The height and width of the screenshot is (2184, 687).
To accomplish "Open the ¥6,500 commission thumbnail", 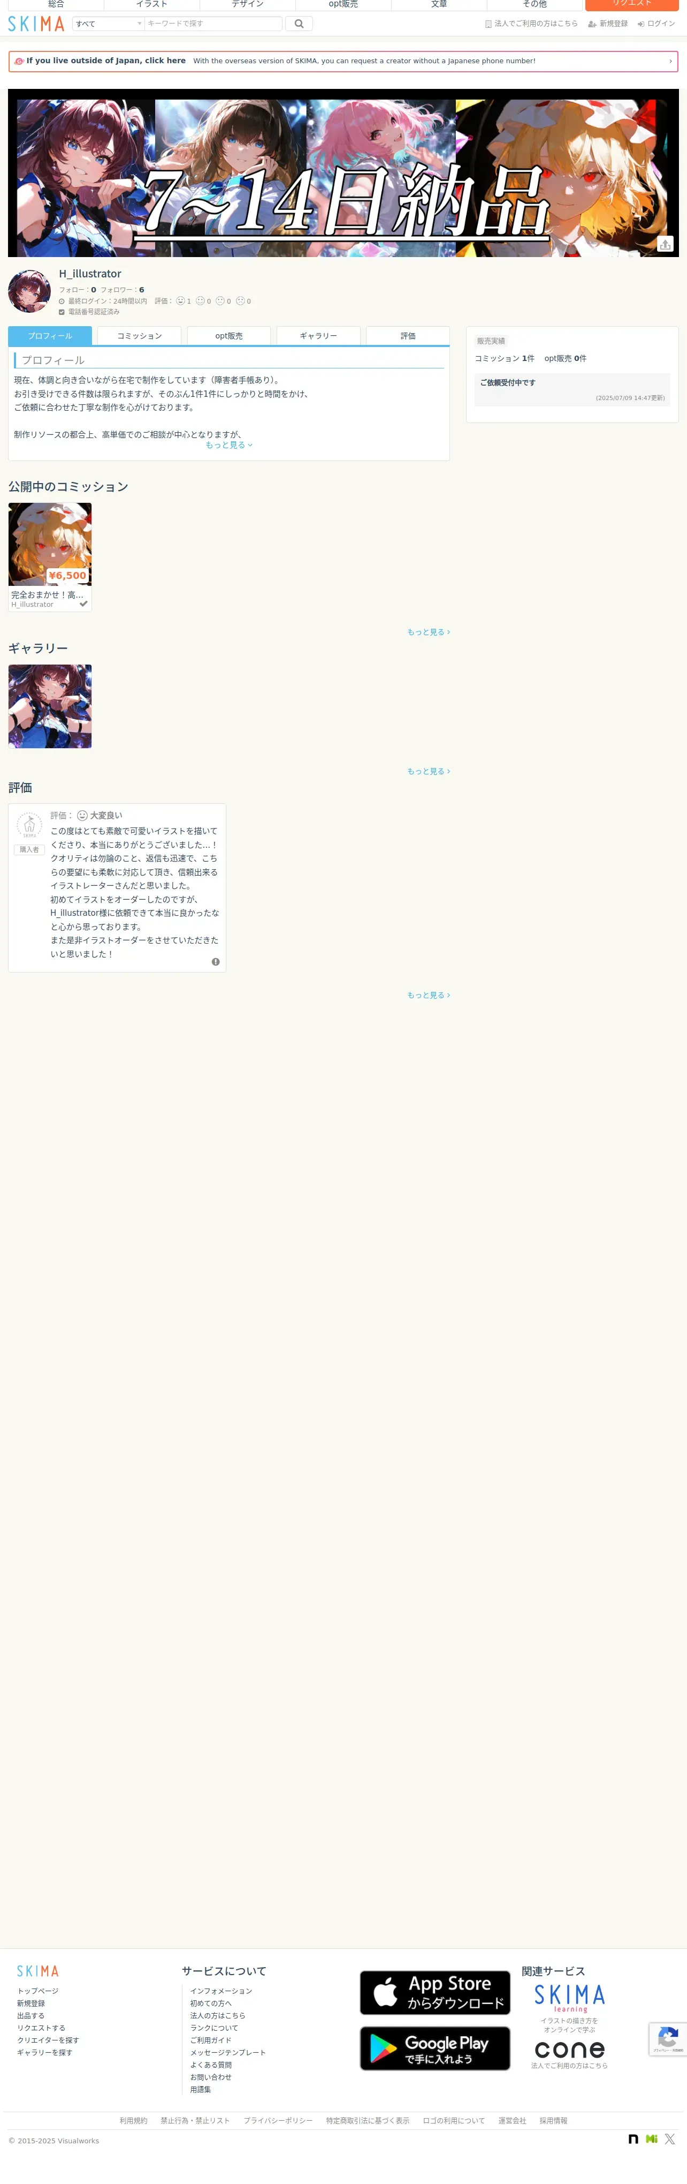I will pyautogui.click(x=50, y=544).
